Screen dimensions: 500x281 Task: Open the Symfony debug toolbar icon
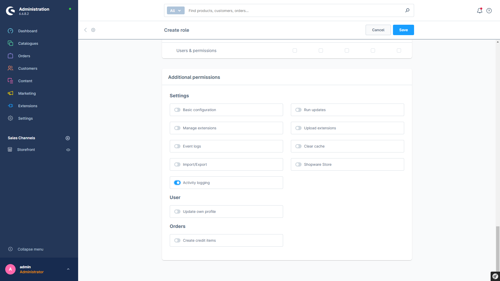(495, 276)
